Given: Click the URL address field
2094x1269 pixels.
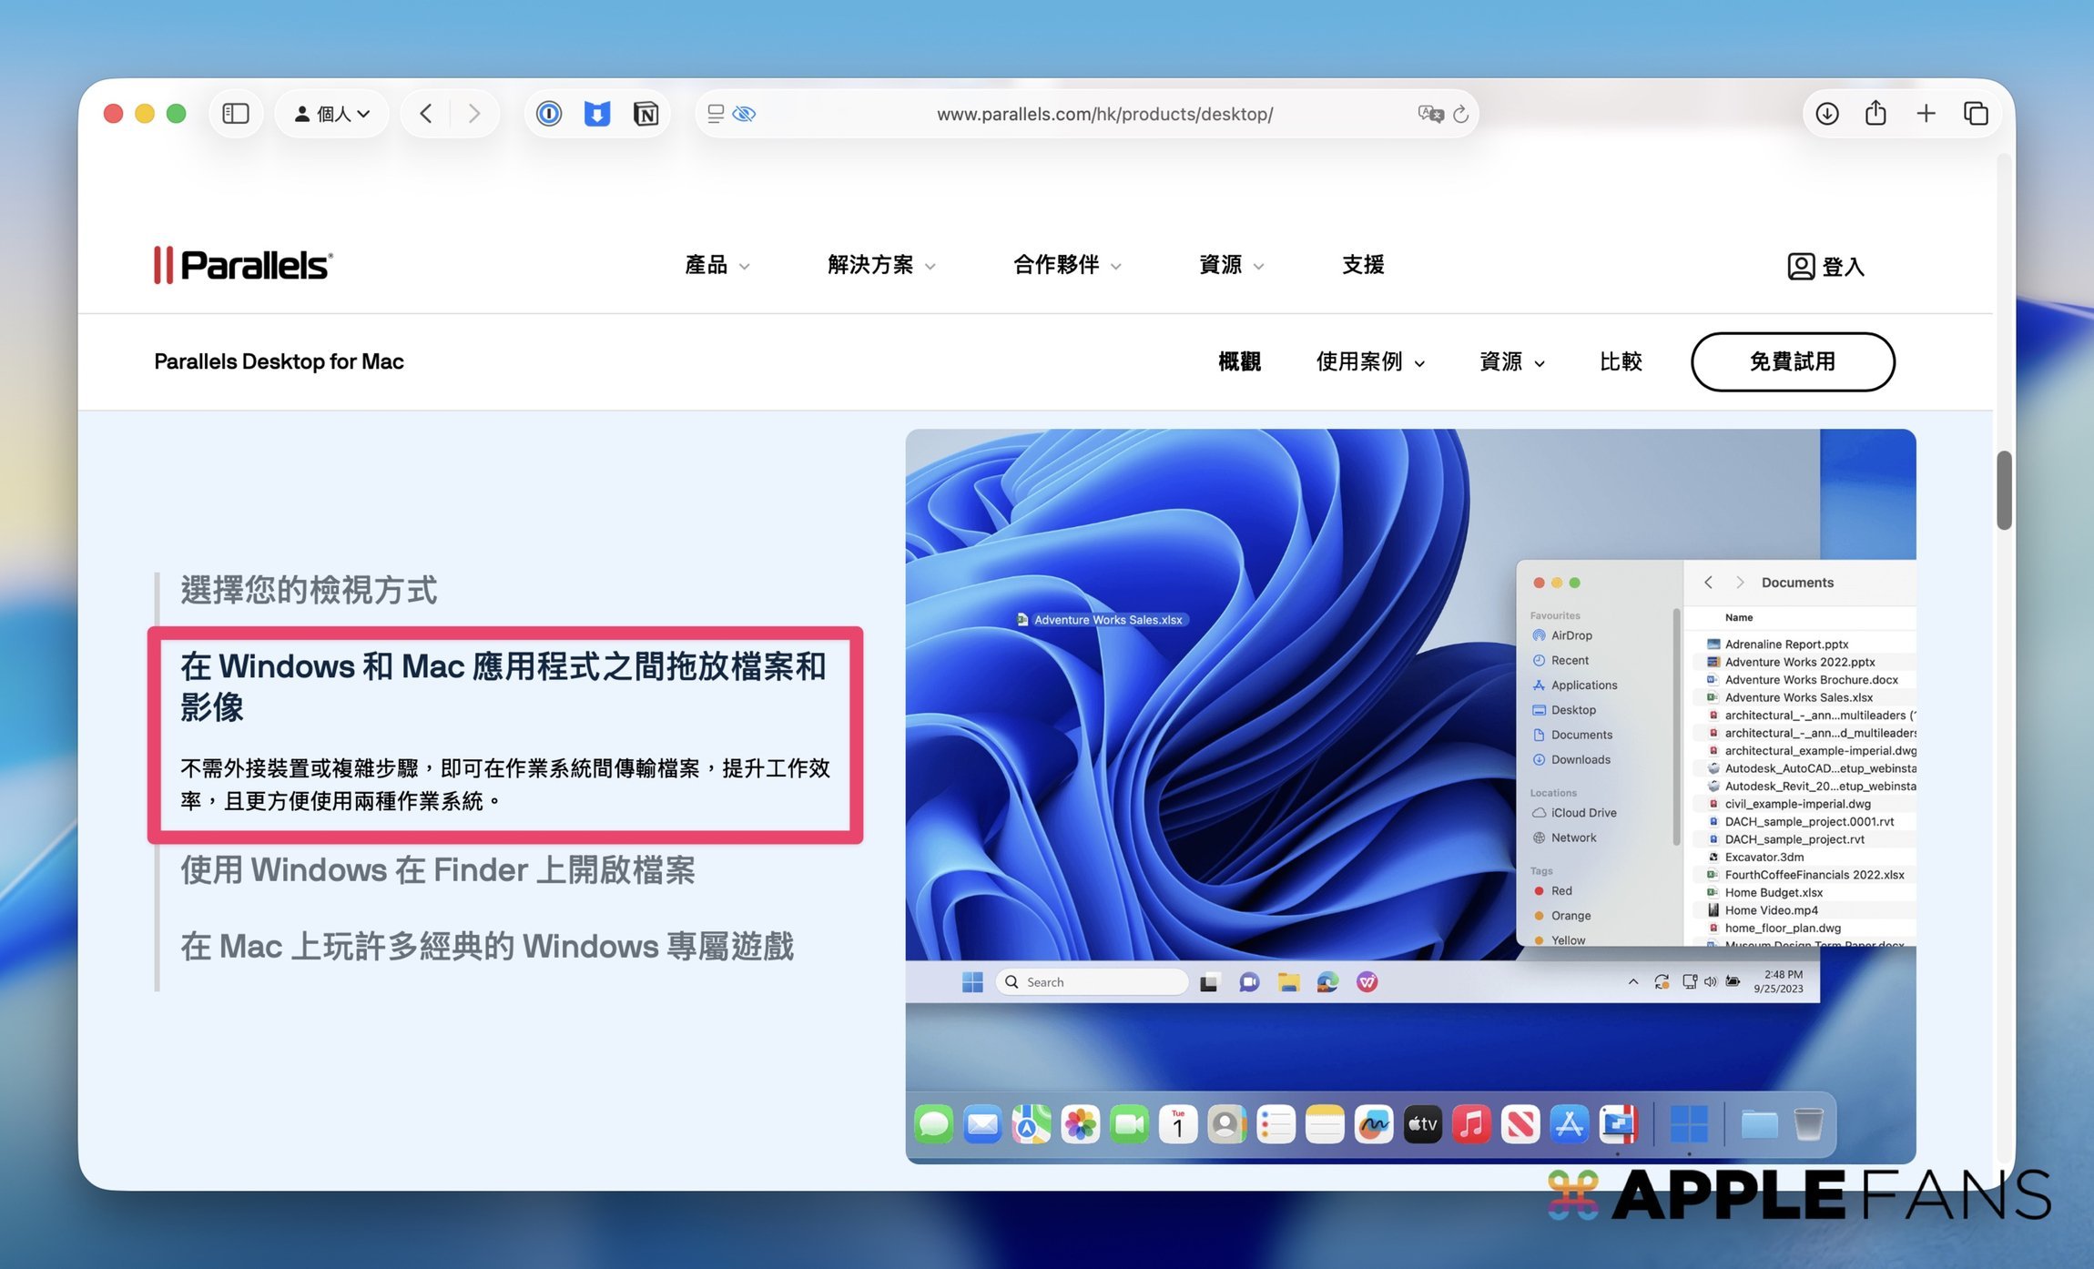Looking at the screenshot, I should tap(1104, 114).
